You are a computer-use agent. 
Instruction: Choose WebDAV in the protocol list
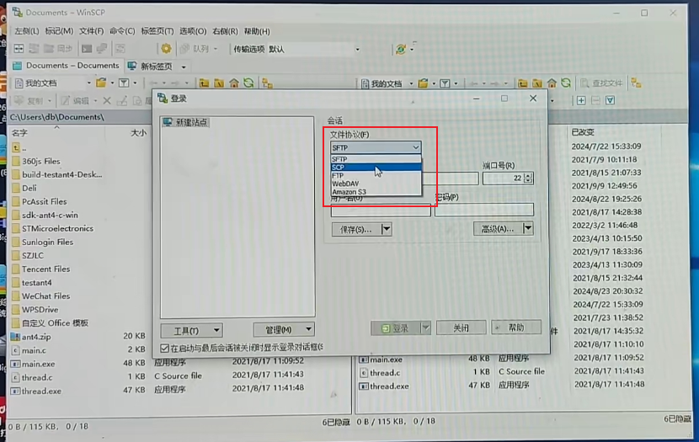(x=376, y=184)
